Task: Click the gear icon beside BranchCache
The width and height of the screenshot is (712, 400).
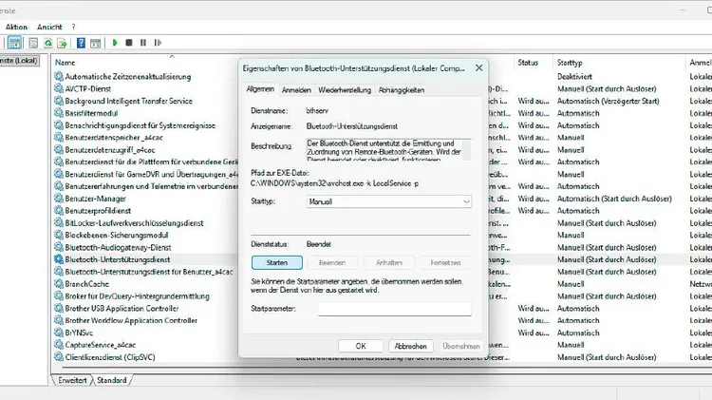Action: [59, 283]
